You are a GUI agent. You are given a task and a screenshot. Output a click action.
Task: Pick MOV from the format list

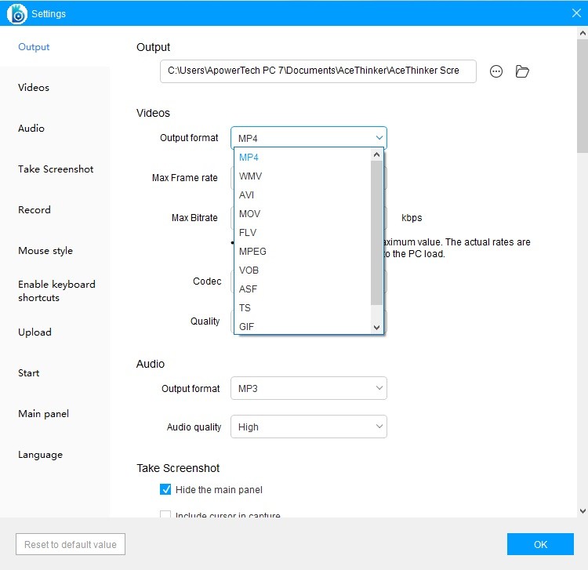pos(250,214)
